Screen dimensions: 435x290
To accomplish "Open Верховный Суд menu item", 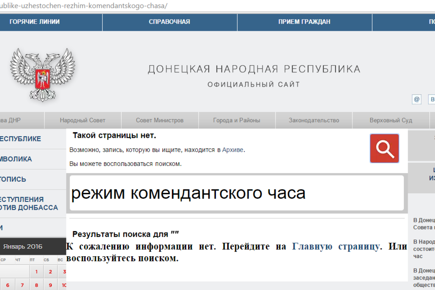I will click(x=390, y=120).
